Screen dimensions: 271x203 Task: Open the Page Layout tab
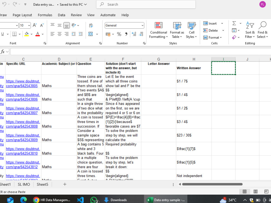22,15
